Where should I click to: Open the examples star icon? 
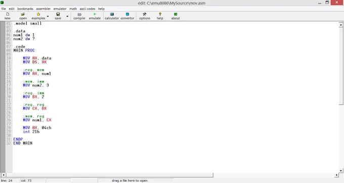38,16
